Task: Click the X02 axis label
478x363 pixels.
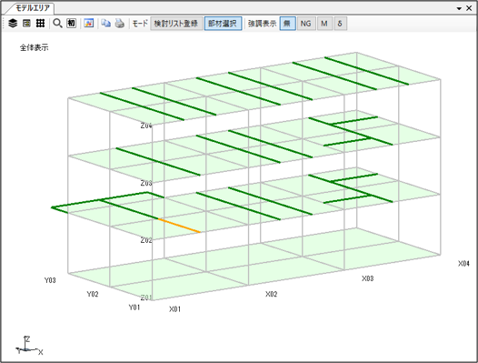Action: 271,294
